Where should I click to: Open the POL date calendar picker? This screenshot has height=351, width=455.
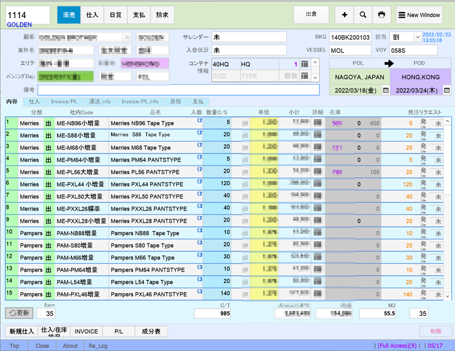(386, 90)
